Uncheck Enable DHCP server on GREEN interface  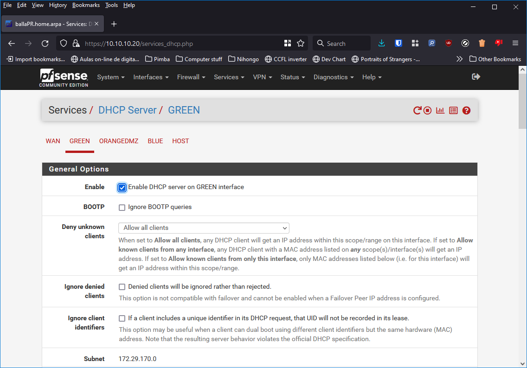click(x=122, y=188)
